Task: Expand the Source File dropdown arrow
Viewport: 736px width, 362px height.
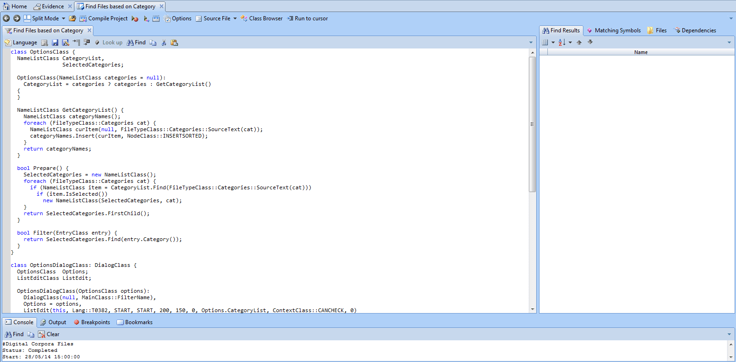Action: coord(235,18)
